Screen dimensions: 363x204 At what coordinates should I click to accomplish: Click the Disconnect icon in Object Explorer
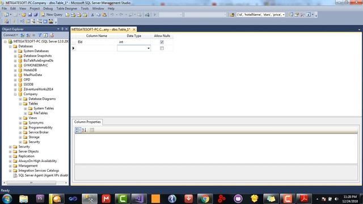(28, 35)
